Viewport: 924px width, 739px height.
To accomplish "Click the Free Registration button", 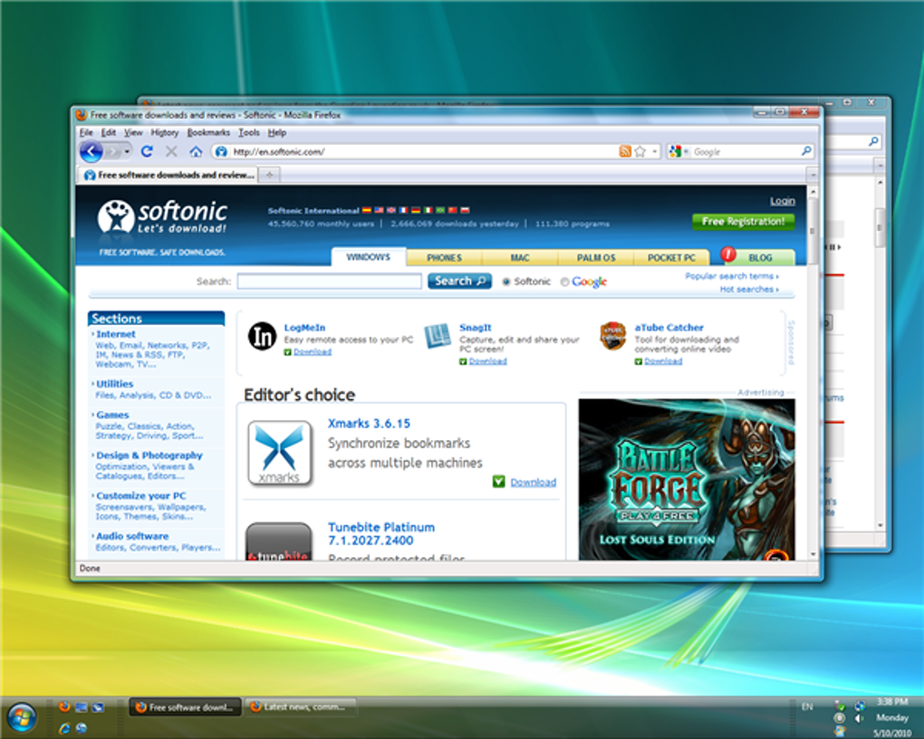I will [x=743, y=222].
